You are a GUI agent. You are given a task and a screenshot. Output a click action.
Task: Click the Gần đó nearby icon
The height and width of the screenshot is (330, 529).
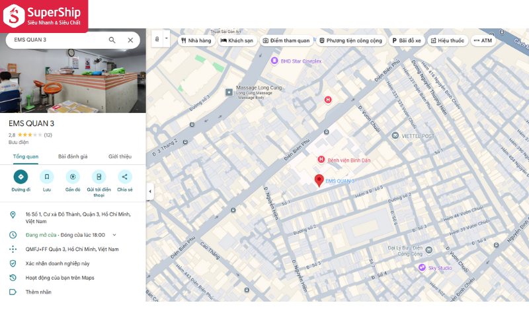pyautogui.click(x=73, y=177)
